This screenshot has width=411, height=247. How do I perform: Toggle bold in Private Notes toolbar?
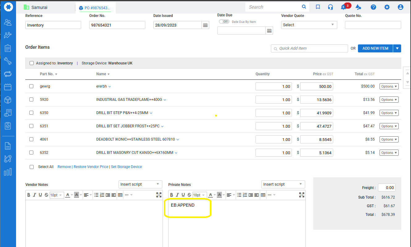pyautogui.click(x=172, y=195)
